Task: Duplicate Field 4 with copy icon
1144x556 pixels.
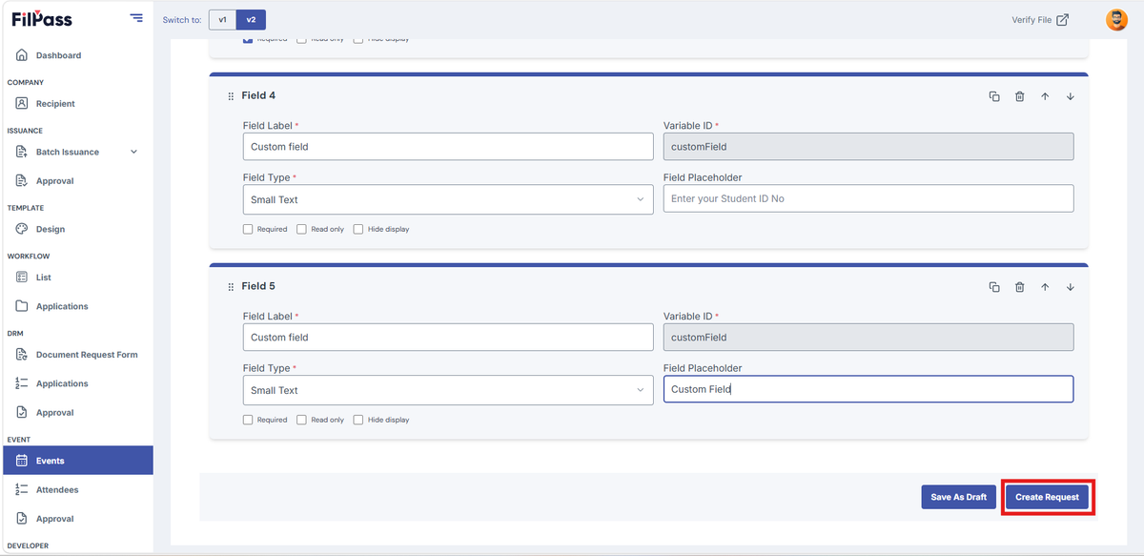Action: 994,96
